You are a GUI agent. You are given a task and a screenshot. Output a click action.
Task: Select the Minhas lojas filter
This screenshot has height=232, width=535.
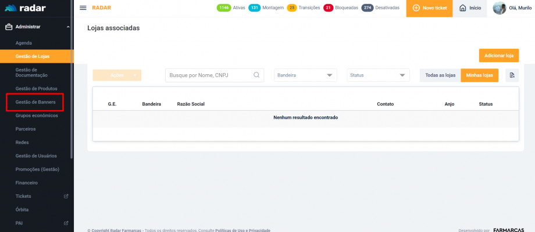tap(480, 75)
